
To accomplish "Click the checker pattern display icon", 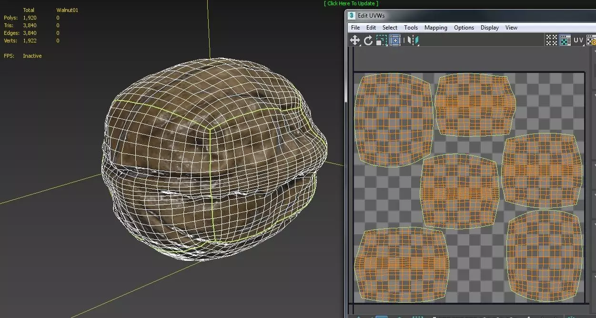I will coord(551,41).
